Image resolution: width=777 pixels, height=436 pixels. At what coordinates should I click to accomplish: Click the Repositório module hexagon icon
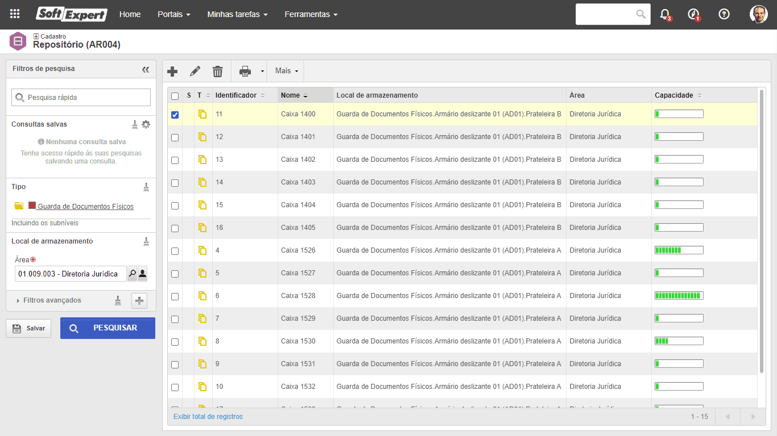coord(18,41)
